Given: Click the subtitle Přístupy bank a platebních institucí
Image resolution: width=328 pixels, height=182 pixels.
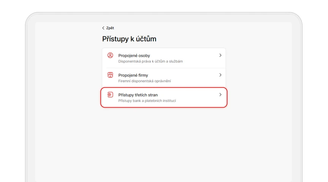Looking at the screenshot, I should [x=147, y=101].
